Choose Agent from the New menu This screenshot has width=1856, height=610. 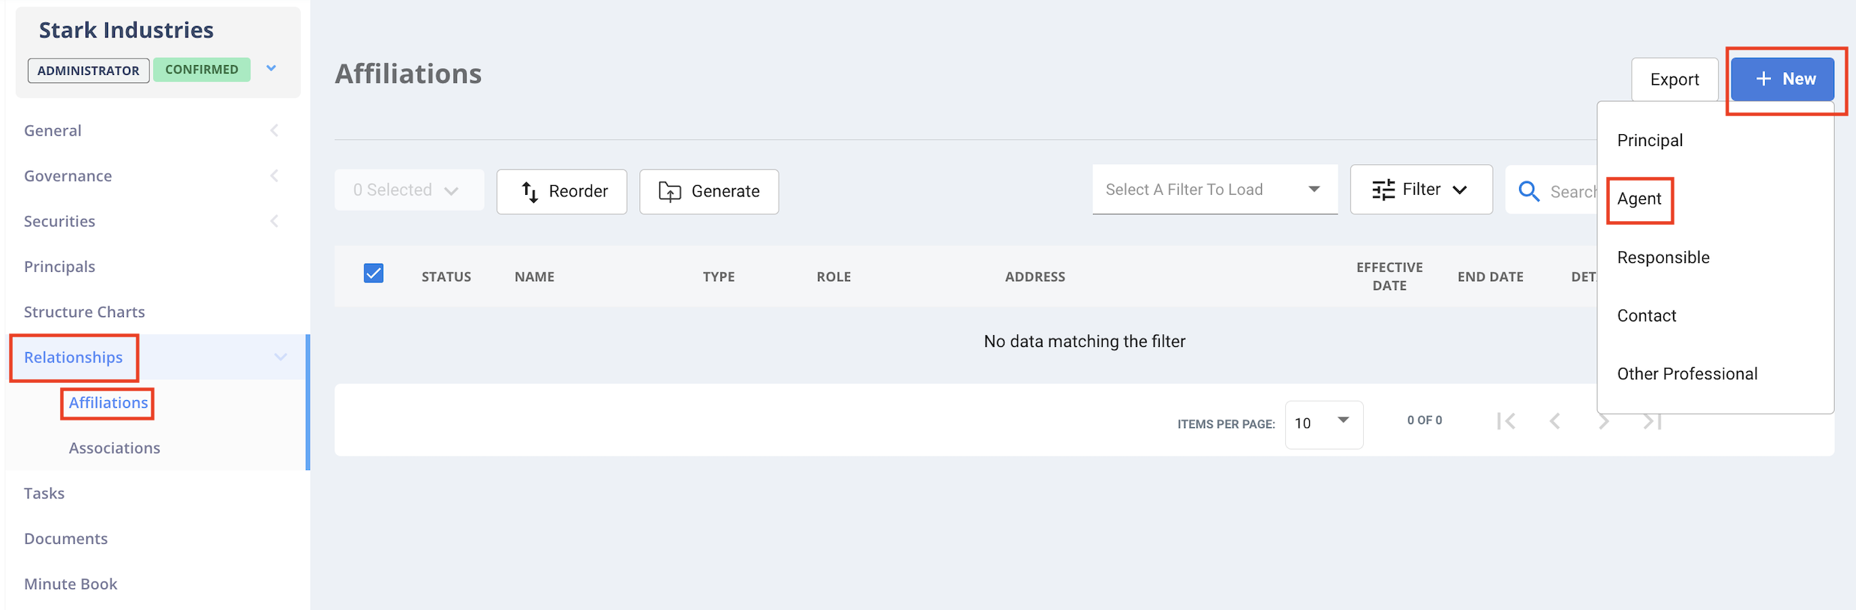coord(1639,199)
